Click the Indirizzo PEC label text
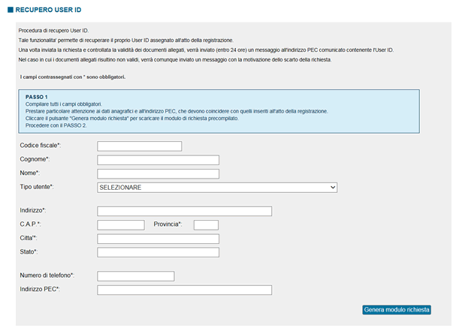 coord(40,289)
